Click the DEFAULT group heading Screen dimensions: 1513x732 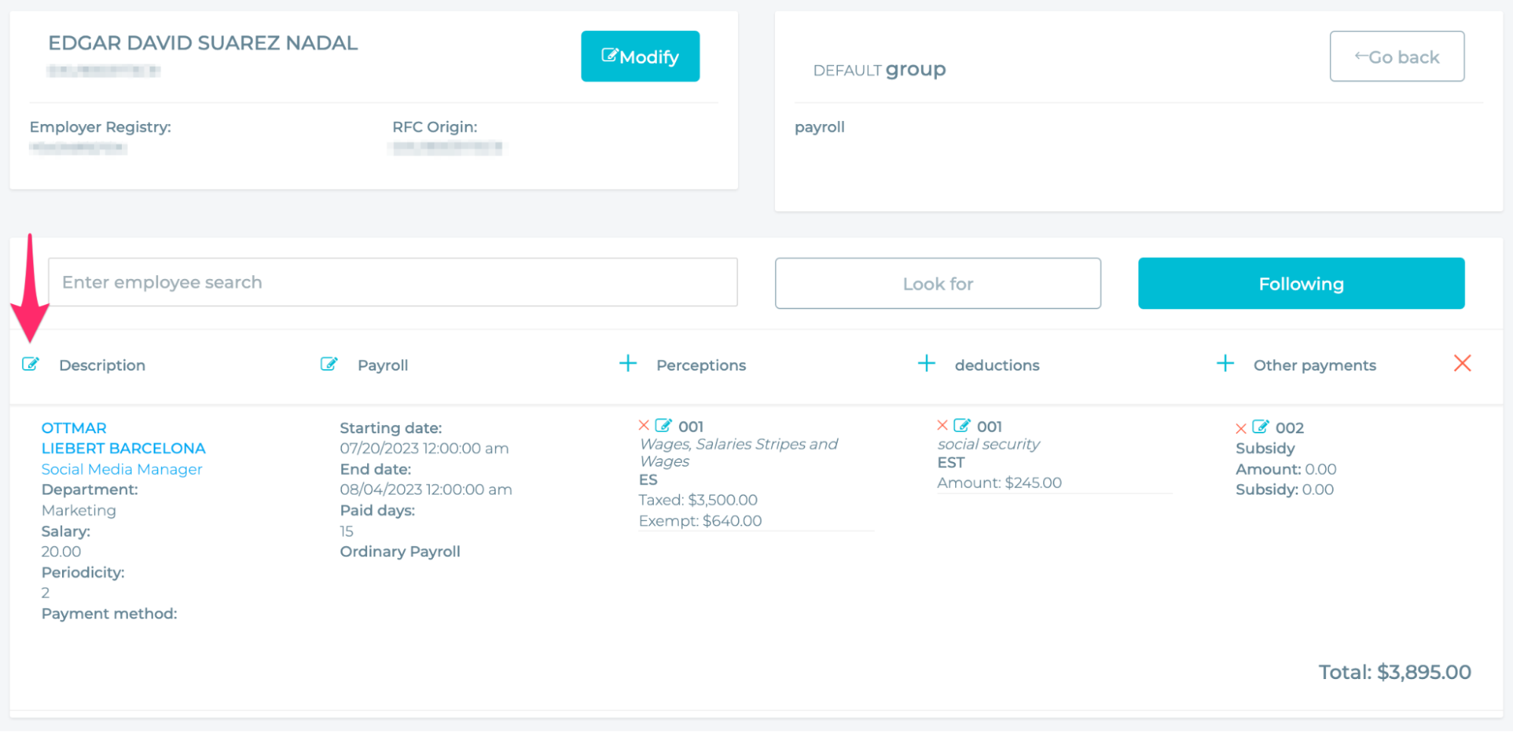coord(879,70)
